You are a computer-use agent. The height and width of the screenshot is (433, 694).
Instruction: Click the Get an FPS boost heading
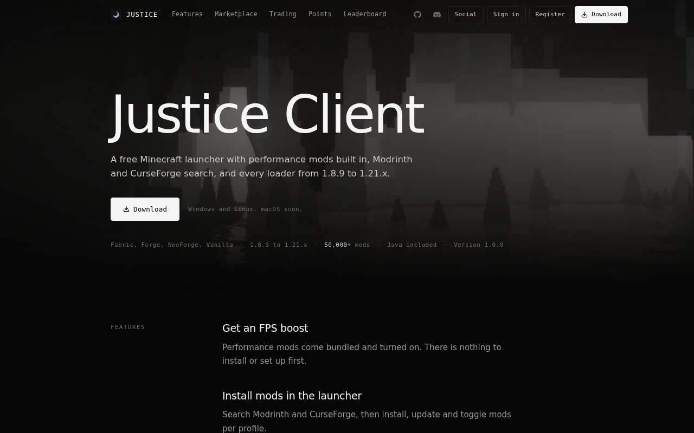tap(265, 328)
